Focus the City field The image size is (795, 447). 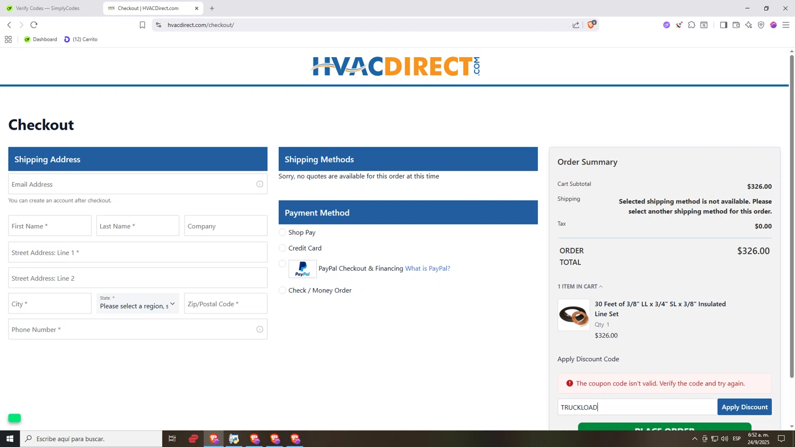tap(50, 303)
